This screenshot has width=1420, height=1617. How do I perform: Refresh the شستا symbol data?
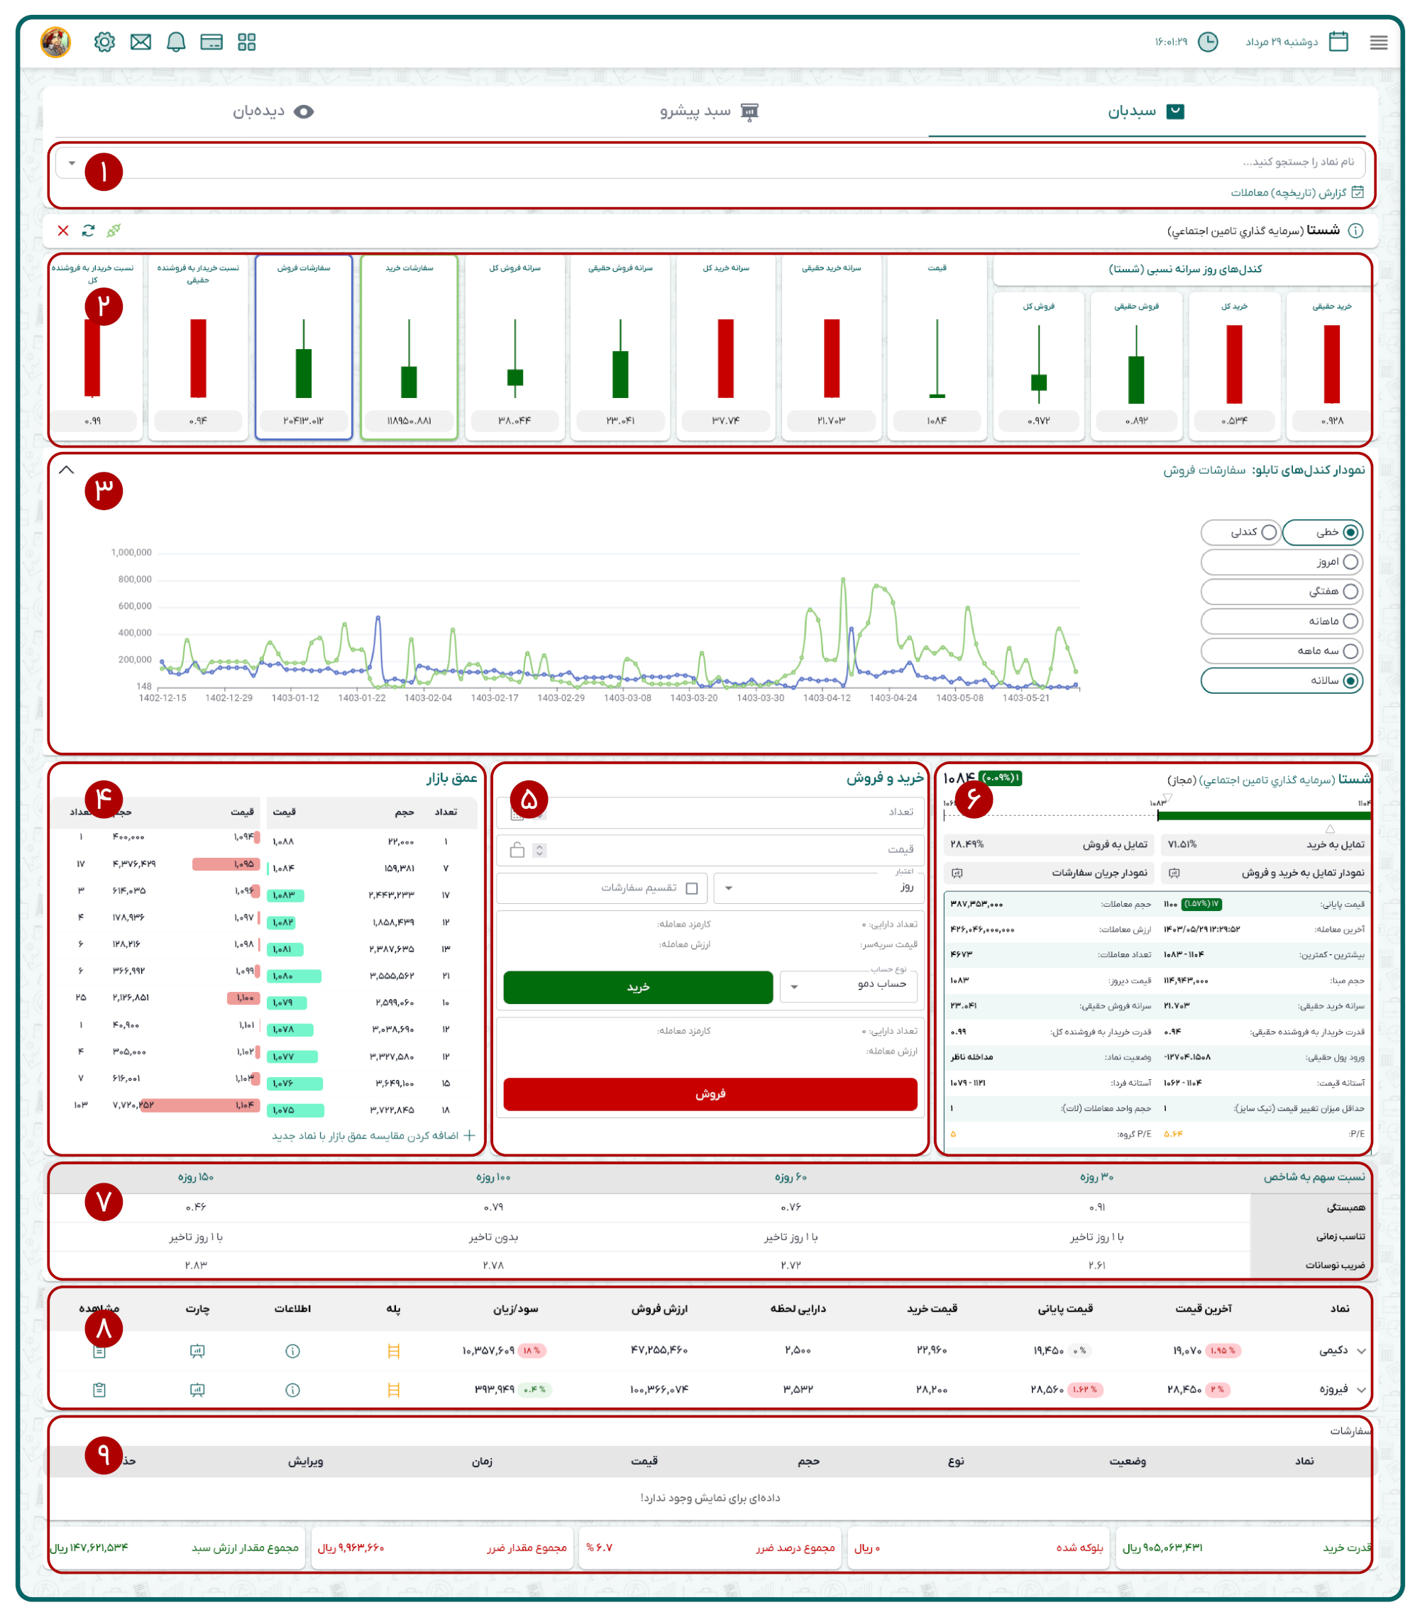(88, 230)
